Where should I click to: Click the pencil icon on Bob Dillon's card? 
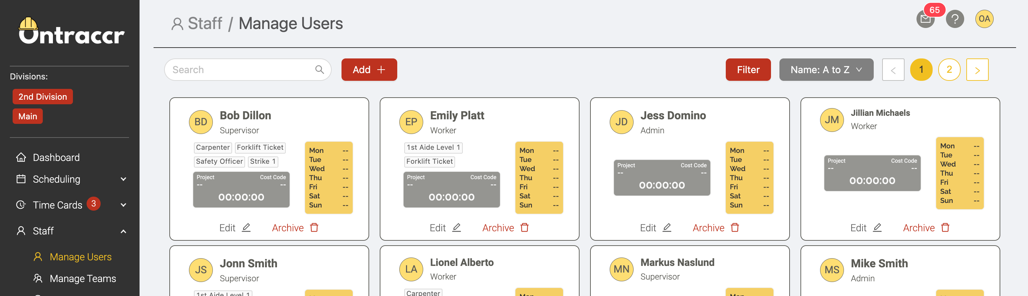pos(246,227)
